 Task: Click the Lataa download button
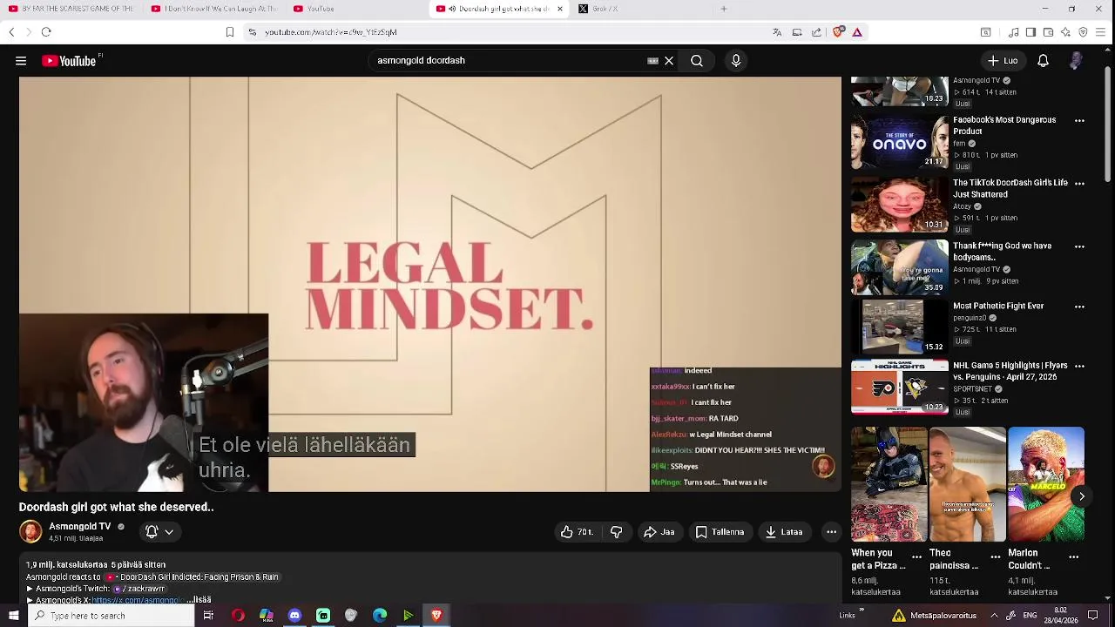click(784, 532)
